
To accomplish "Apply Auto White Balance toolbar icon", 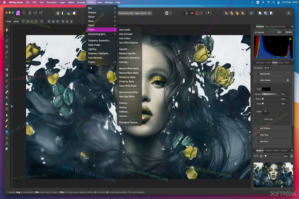I will point(74,13).
